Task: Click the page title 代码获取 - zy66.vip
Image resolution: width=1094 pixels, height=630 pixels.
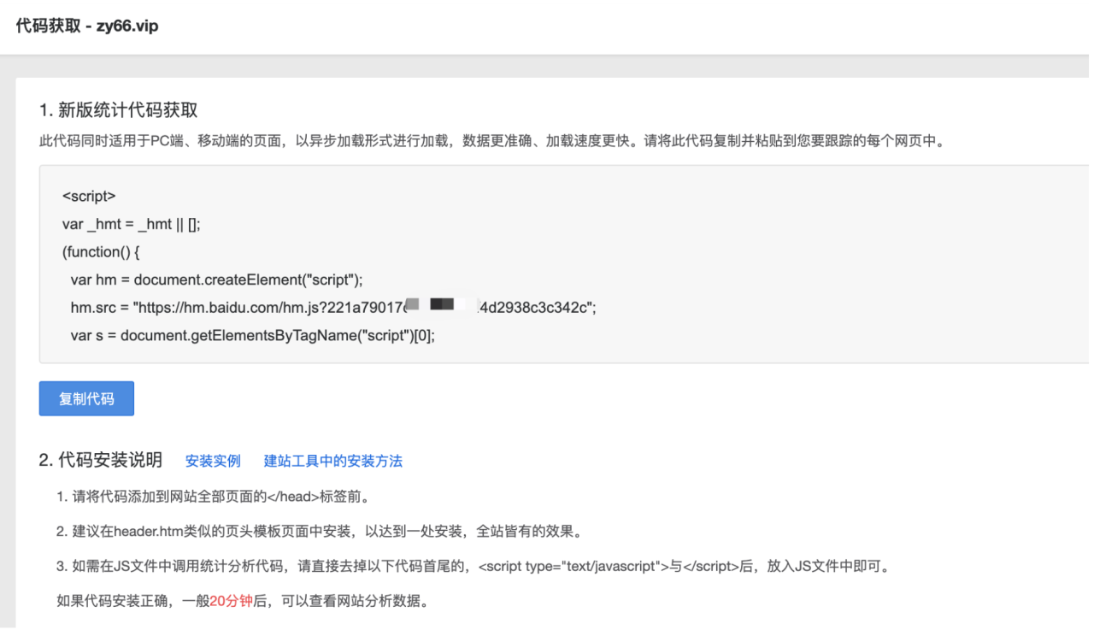Action: (x=87, y=26)
